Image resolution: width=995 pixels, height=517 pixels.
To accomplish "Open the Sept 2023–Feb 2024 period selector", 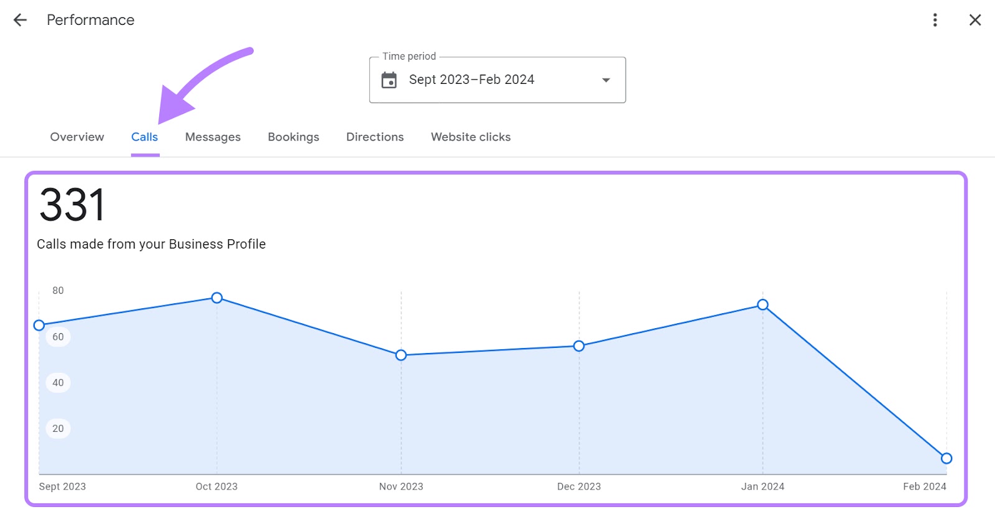I will pos(471,80).
